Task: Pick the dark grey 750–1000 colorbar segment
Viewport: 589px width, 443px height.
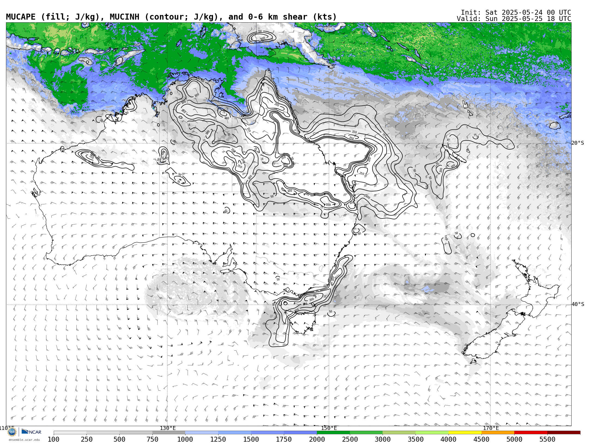Action: (169, 433)
